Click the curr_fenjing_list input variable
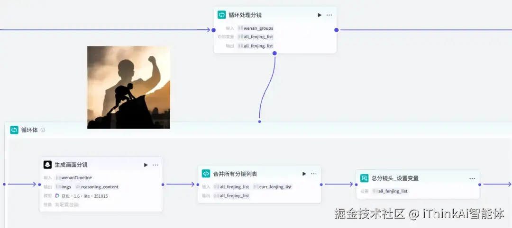This screenshot has height=228, width=512. point(273,187)
